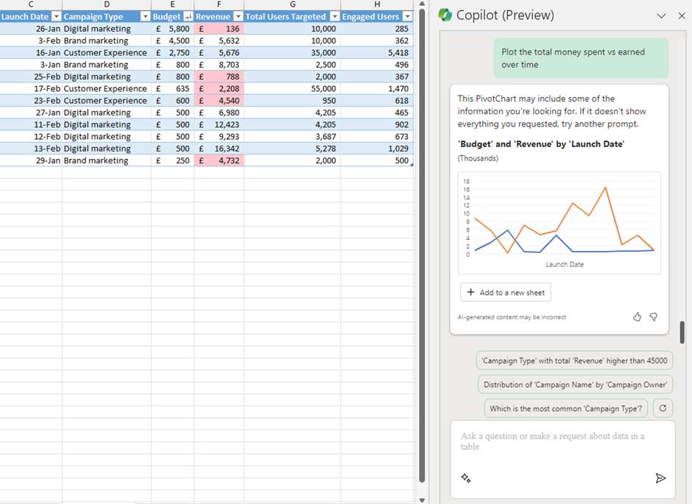The height and width of the screenshot is (504, 692).
Task: Give a thumbs up to the AI chart response
Action: (x=638, y=316)
